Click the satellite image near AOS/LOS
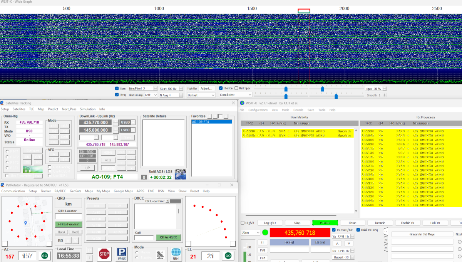462x262 pixels. tap(180, 175)
